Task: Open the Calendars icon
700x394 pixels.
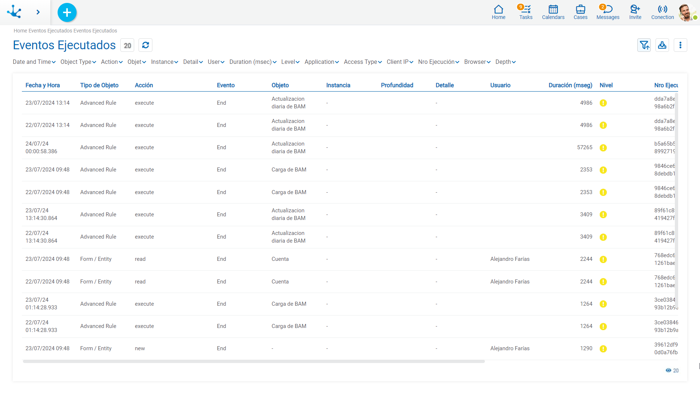Action: click(x=553, y=12)
